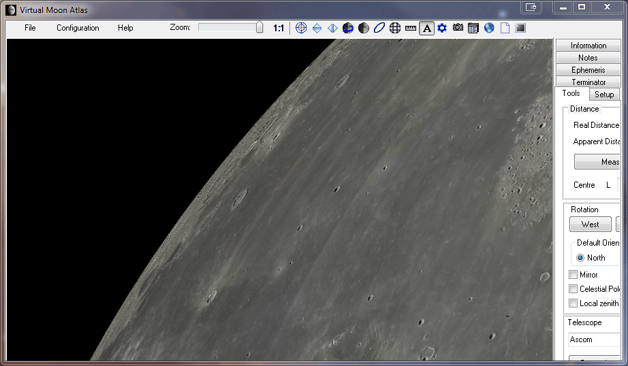Enable the Mirror checkbox
The width and height of the screenshot is (628, 366).
[x=573, y=275]
